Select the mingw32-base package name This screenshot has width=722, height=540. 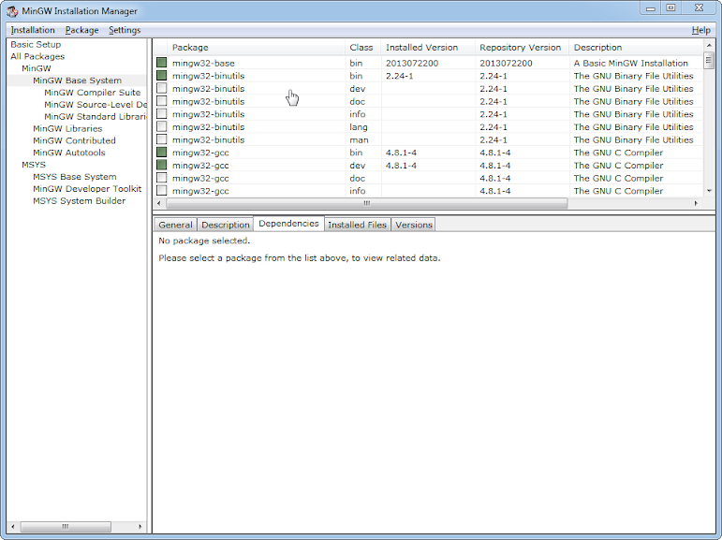coord(203,63)
